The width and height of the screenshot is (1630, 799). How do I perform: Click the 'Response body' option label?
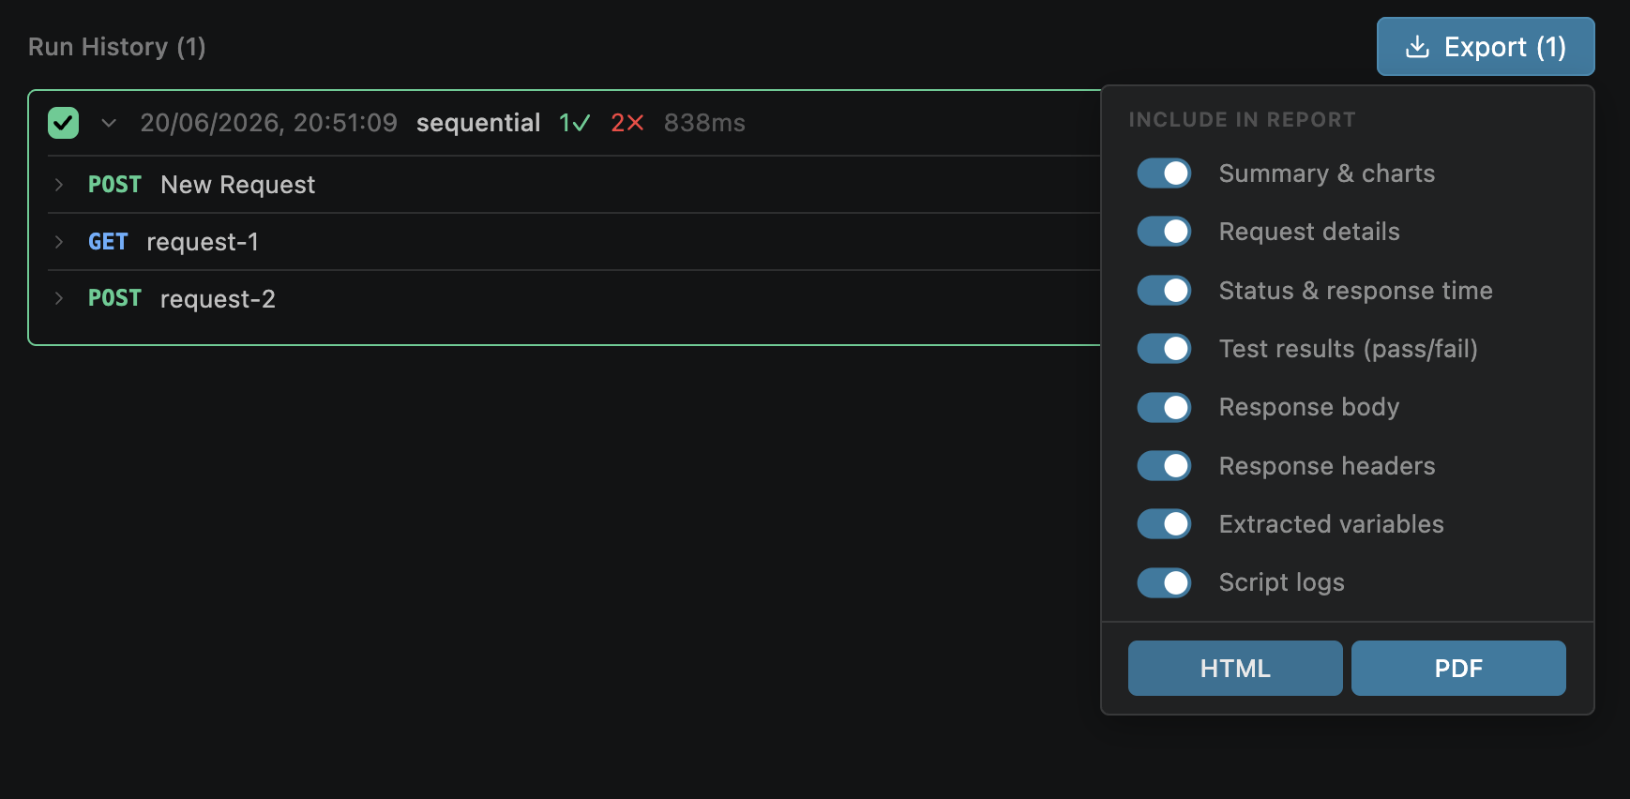coord(1309,407)
